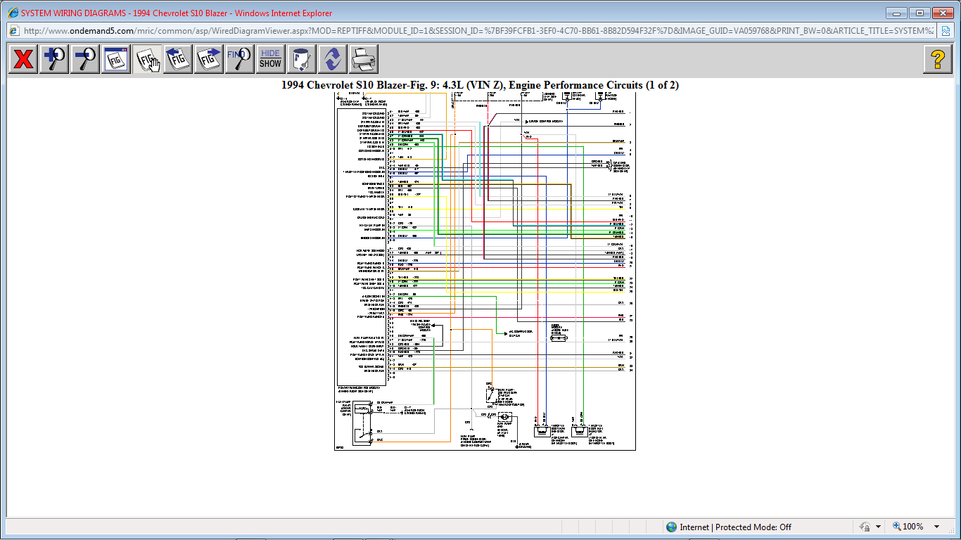Zoom in with the plus magnifier tool
Screen dimensions: 961x540
click(54, 59)
